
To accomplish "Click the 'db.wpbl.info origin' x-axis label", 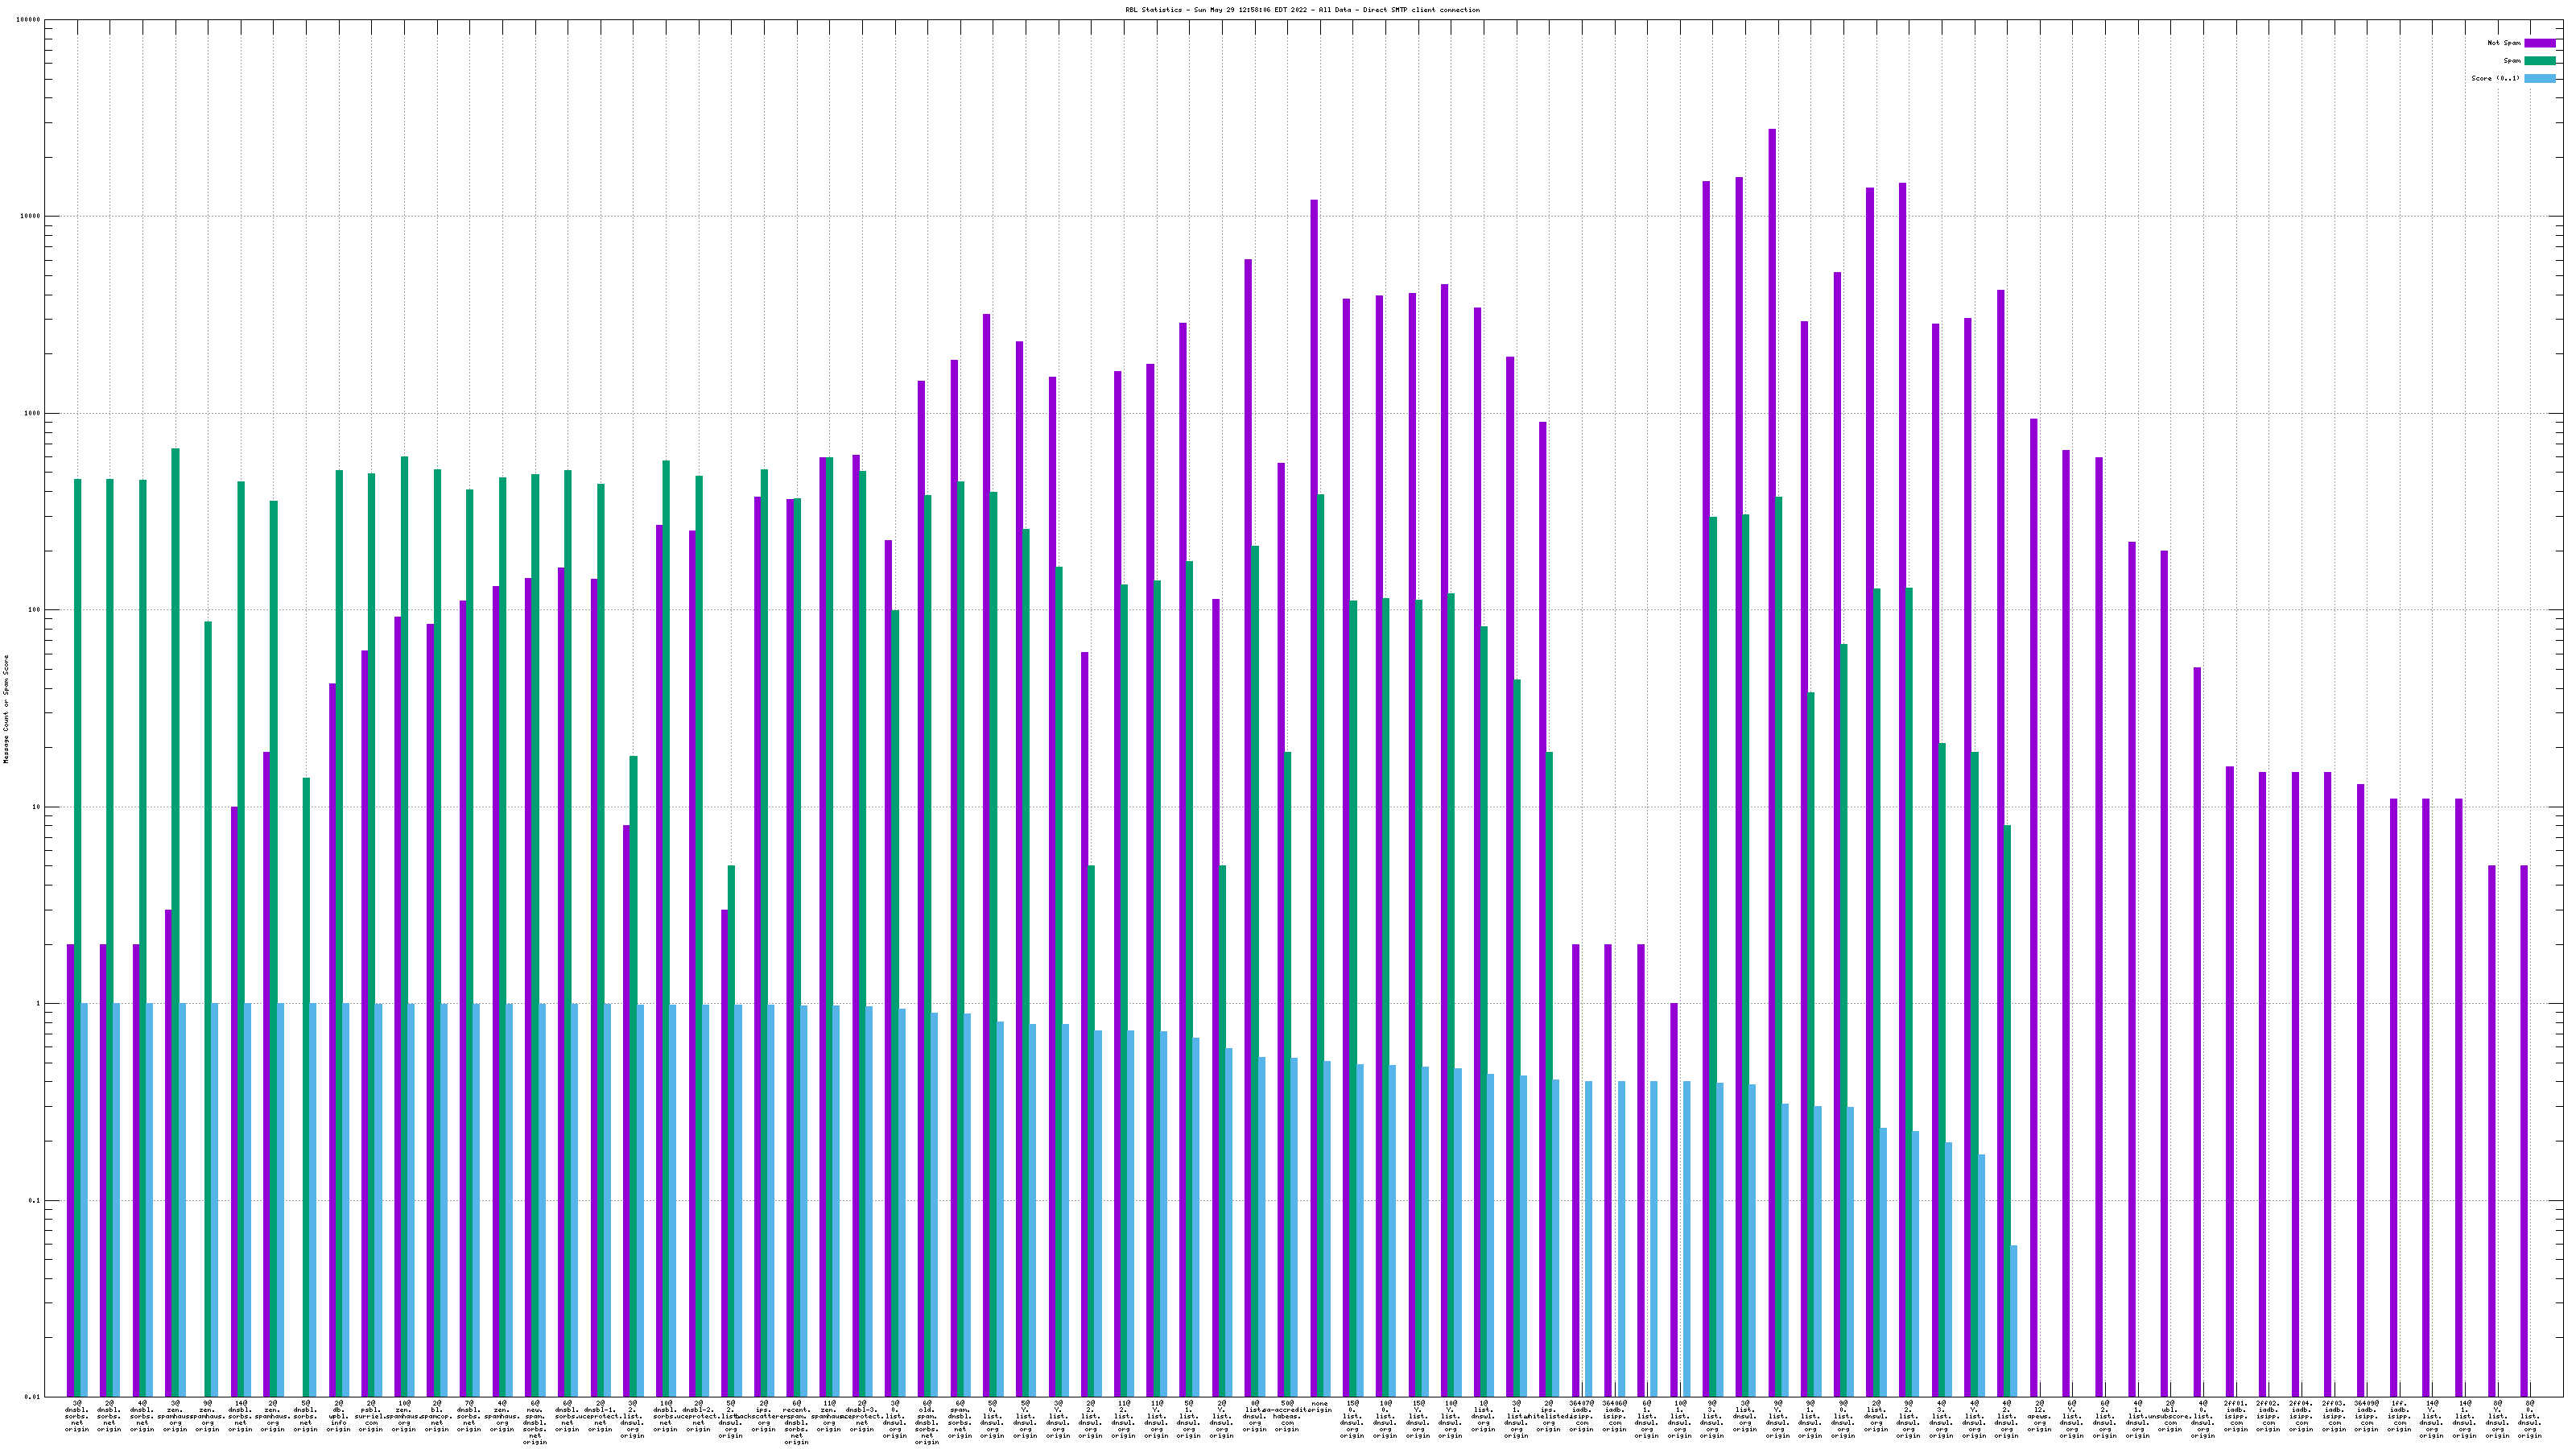I will pyautogui.click(x=338, y=1416).
